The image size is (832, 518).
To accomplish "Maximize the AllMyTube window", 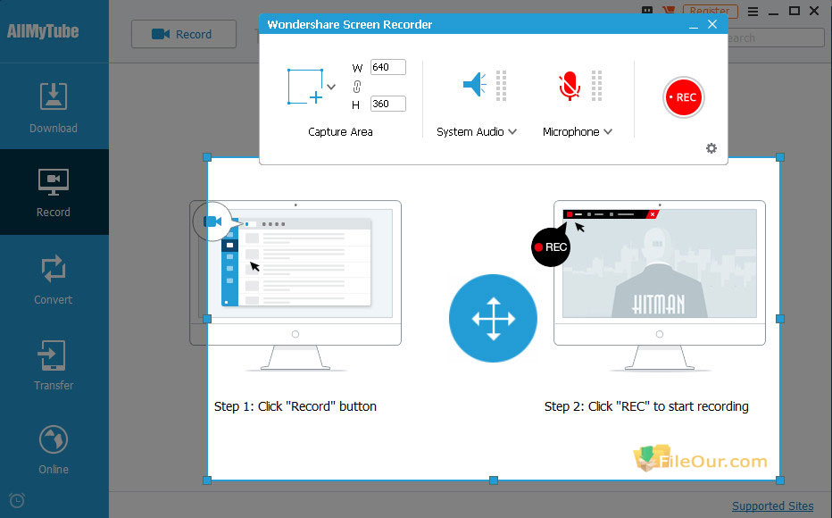I will 795,11.
